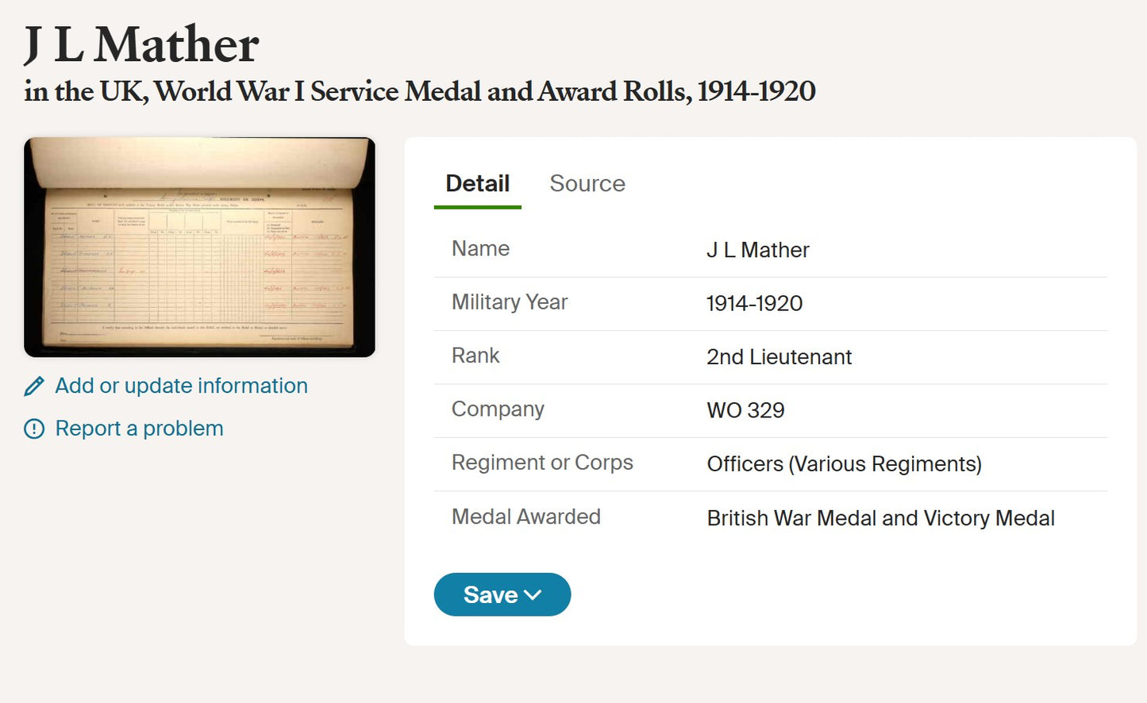The image size is (1147, 703).
Task: Click the Rank field label
Action: [475, 355]
